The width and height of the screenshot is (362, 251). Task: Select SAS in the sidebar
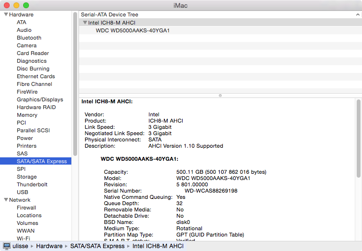[x=22, y=153]
